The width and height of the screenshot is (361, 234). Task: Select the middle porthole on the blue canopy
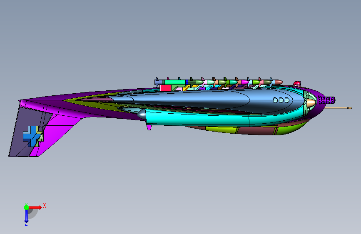coord(281,100)
